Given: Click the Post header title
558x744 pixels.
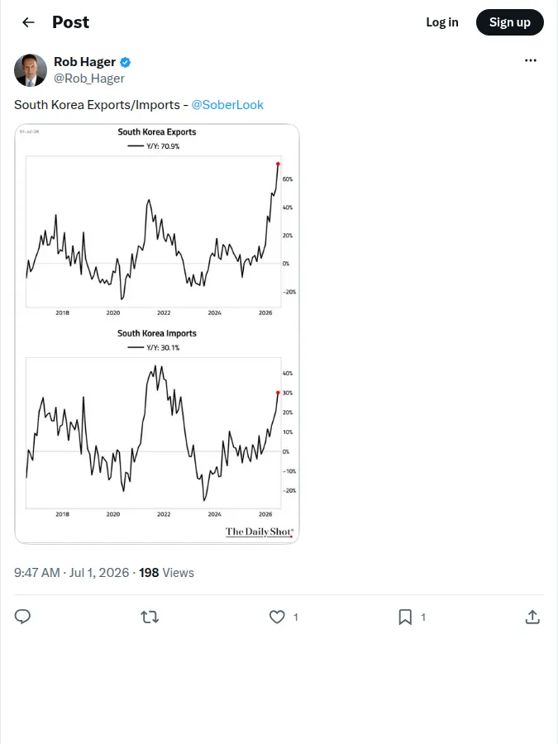Looking at the screenshot, I should pyautogui.click(x=71, y=22).
